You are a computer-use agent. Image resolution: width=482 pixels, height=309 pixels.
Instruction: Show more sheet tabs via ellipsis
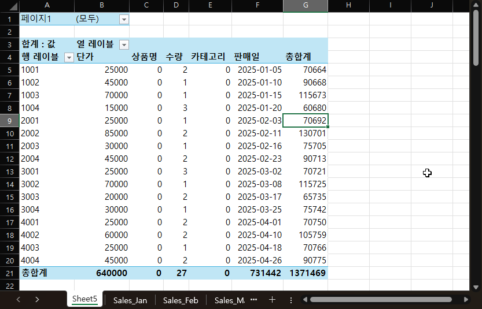click(254, 300)
